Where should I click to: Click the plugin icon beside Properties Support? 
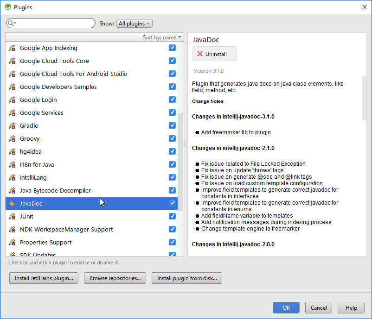13,242
